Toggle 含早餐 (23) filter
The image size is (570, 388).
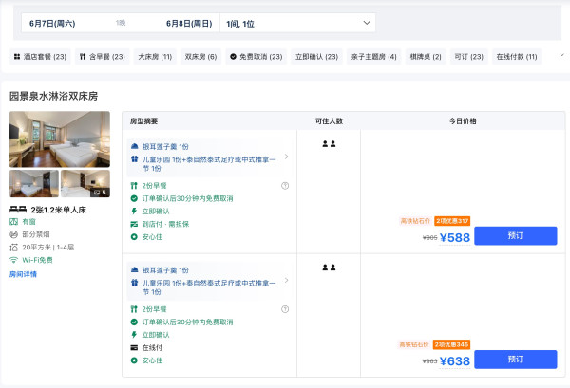point(103,57)
